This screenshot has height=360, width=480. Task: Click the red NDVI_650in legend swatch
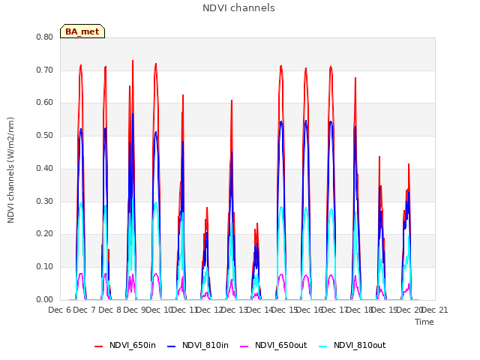[98, 346]
